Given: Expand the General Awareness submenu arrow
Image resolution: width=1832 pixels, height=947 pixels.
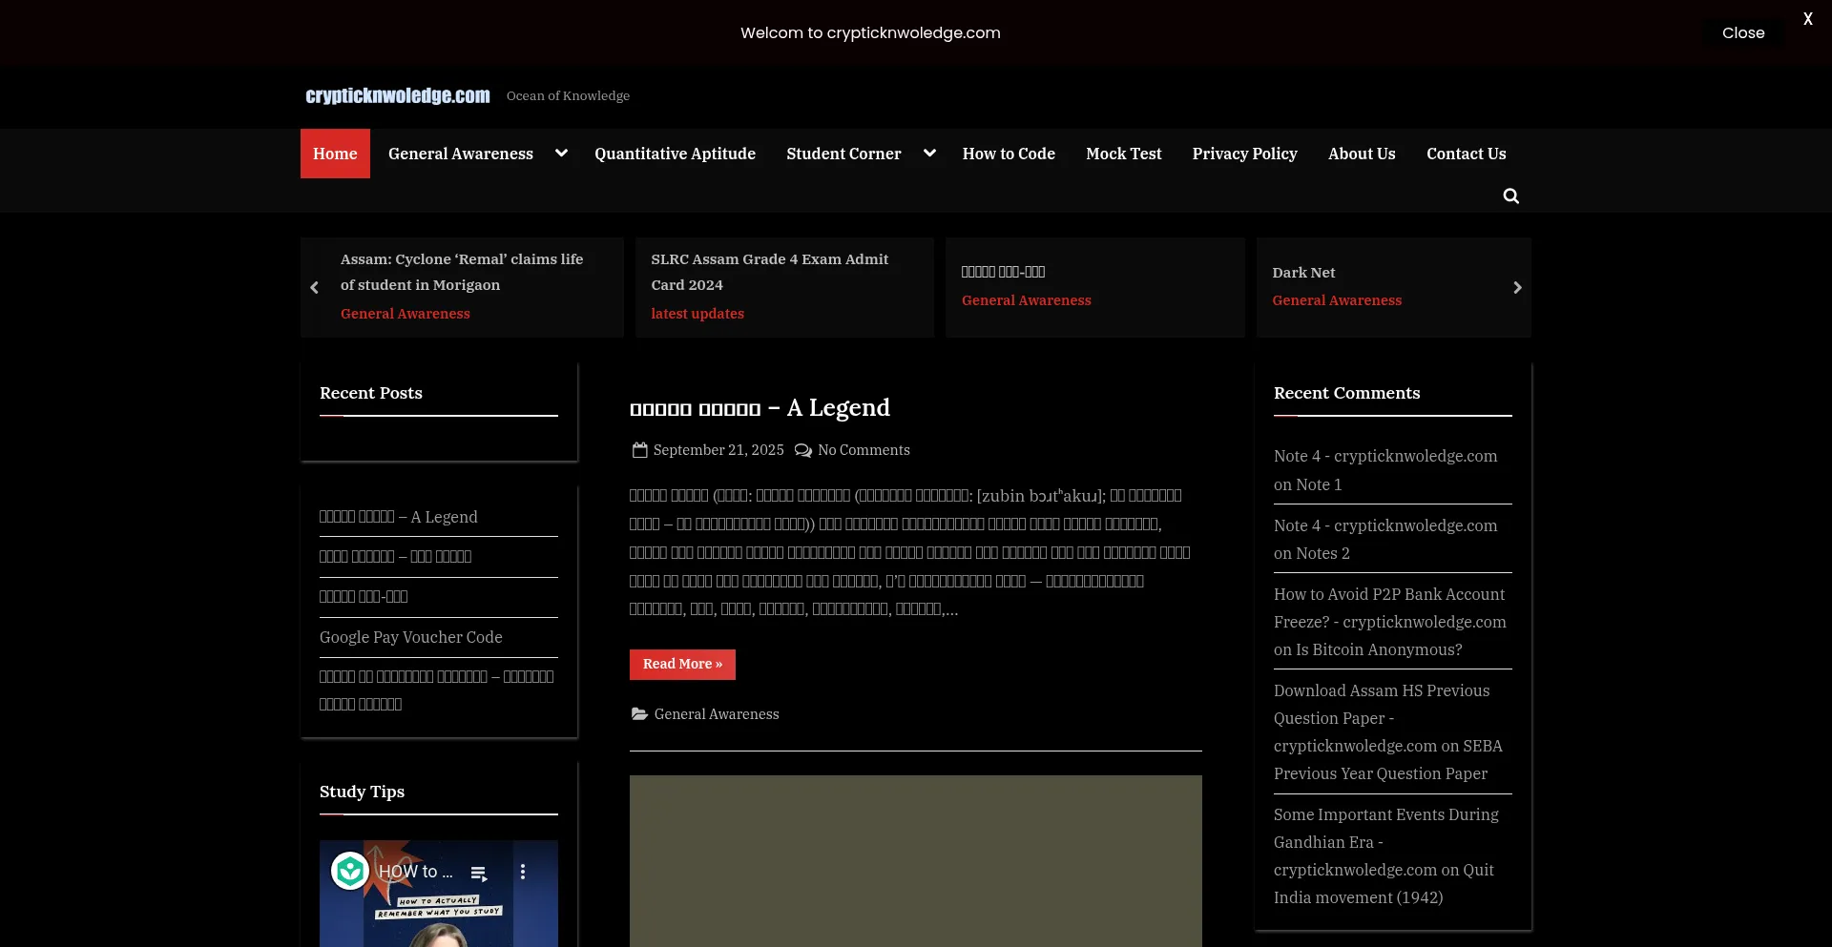Looking at the screenshot, I should pos(561,154).
